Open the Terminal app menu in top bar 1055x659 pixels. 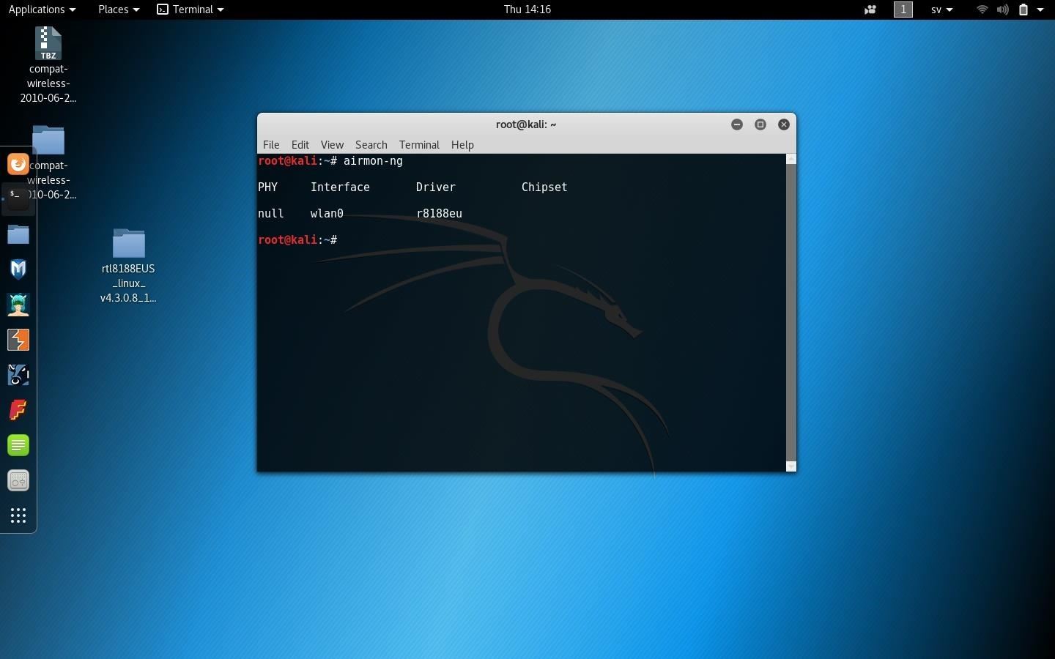(190, 10)
